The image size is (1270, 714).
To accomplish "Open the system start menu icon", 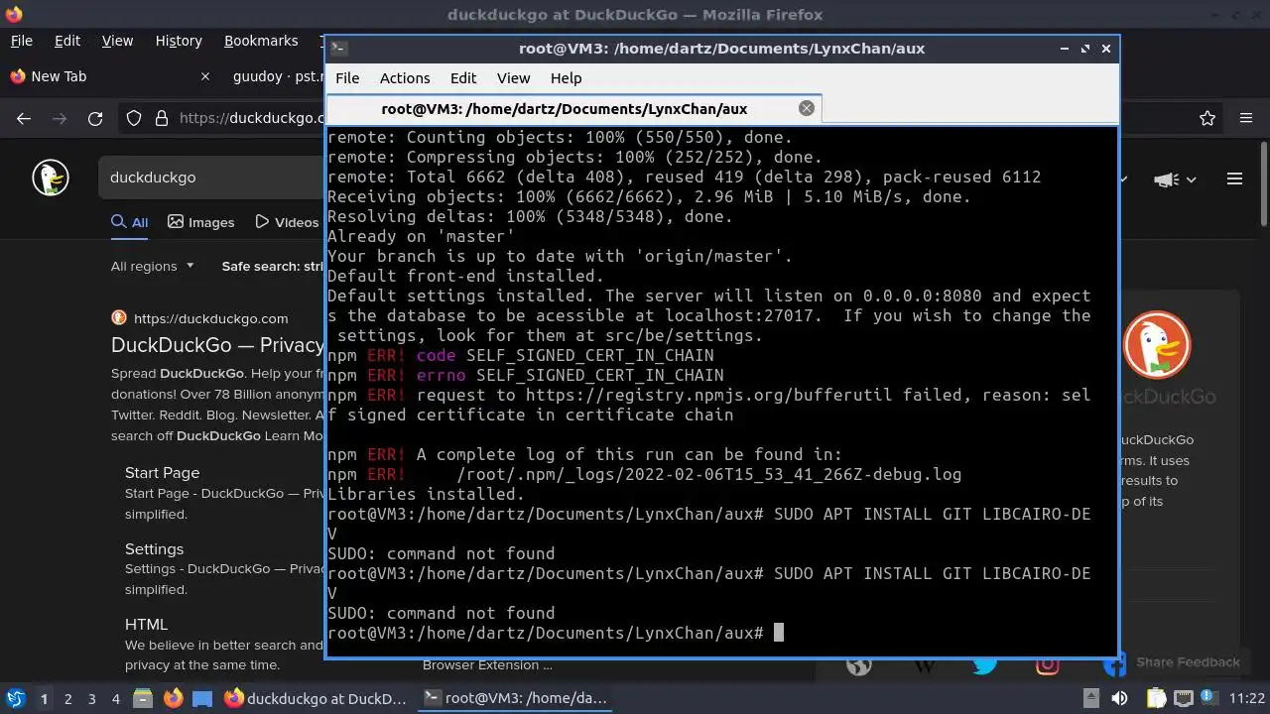I will pos(16,698).
